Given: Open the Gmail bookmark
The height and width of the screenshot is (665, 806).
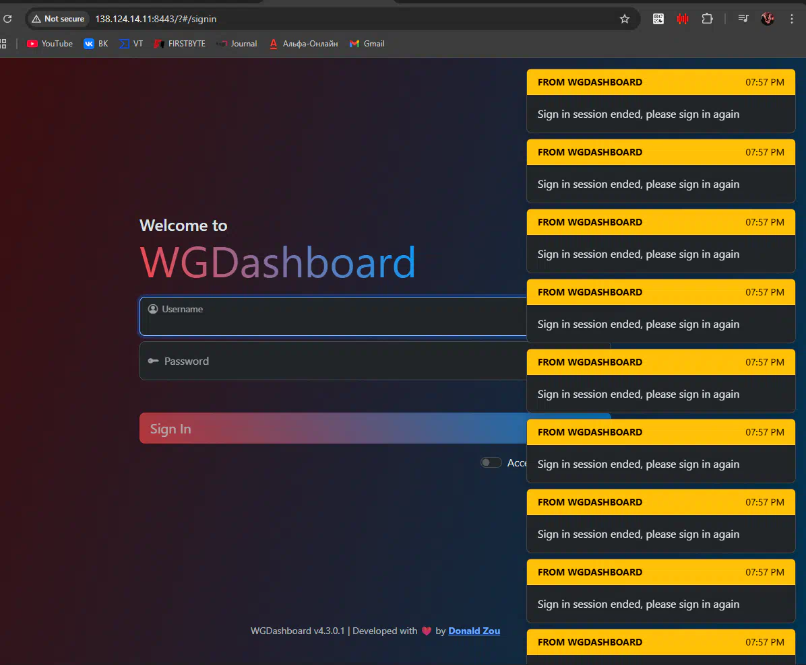Looking at the screenshot, I should click(x=367, y=44).
